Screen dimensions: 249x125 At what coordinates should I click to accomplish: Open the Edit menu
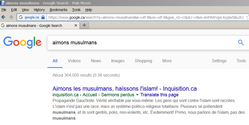click(14, 10)
